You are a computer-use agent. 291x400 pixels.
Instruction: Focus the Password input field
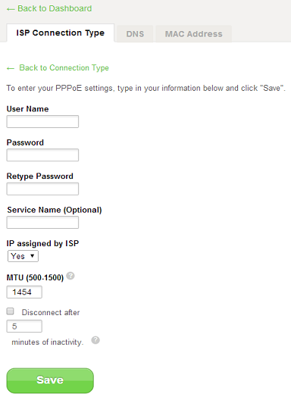42,155
